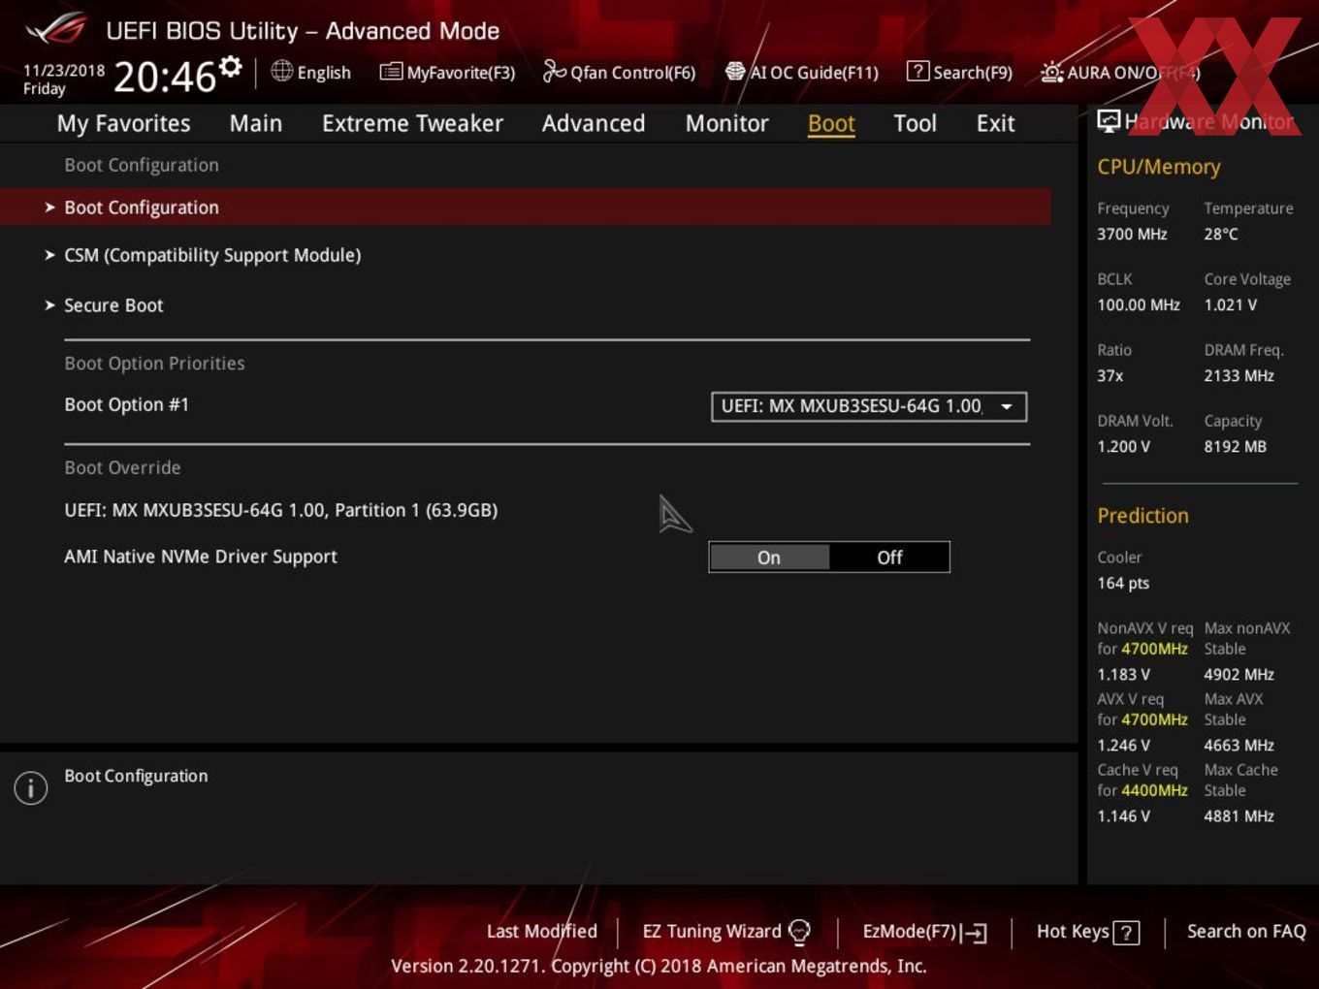Click the 1.021 V core voltage value
The width and height of the screenshot is (1319, 989).
pyautogui.click(x=1231, y=304)
